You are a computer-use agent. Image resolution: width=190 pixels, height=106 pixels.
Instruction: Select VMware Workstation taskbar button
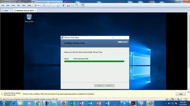(x=150, y=103)
